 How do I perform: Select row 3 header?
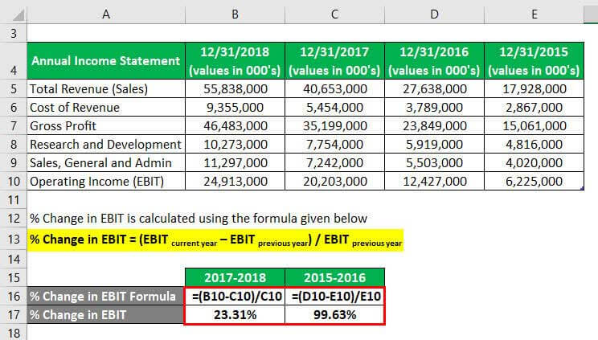tap(14, 34)
